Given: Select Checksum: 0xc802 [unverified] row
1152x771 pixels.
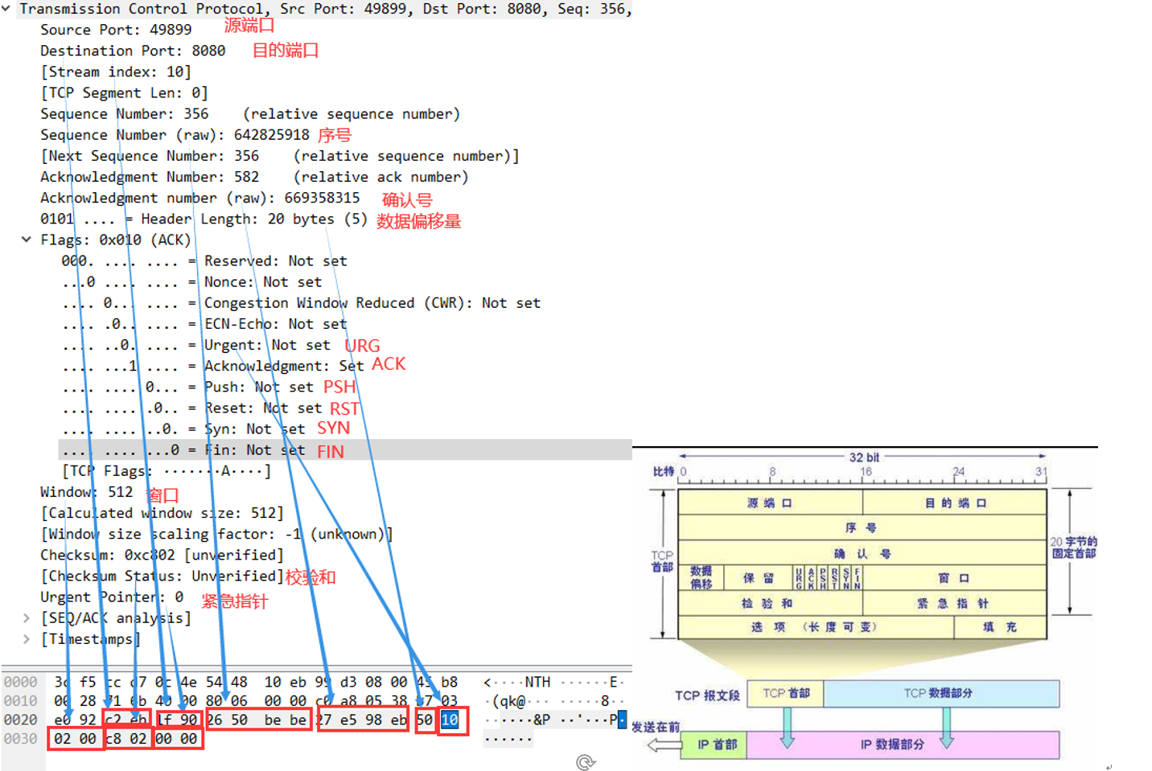Looking at the screenshot, I should [x=162, y=554].
